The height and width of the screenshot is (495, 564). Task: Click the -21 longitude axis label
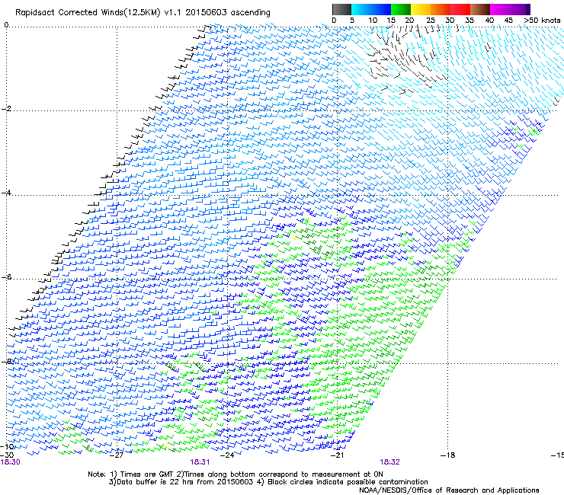click(337, 455)
